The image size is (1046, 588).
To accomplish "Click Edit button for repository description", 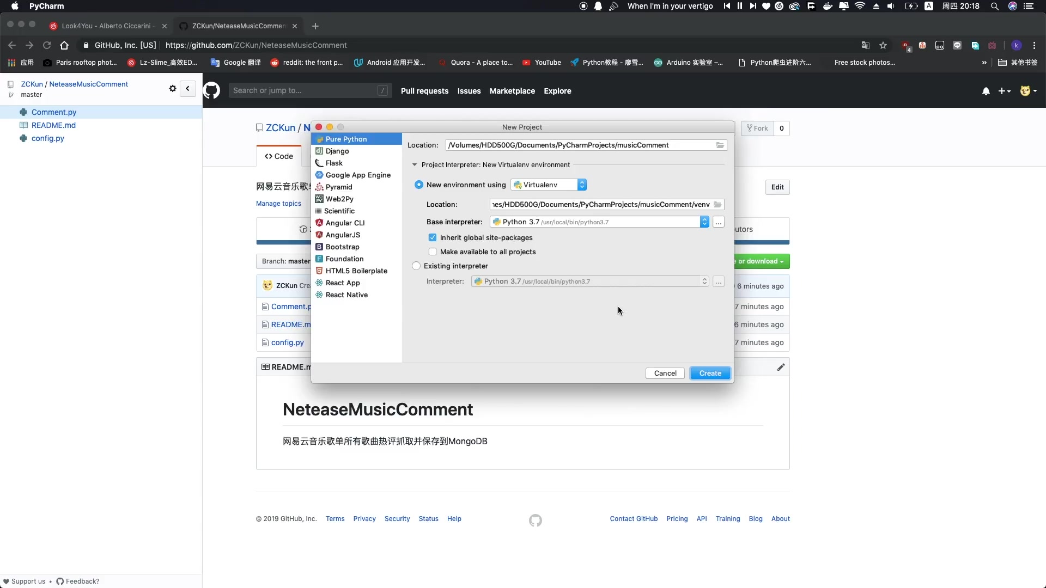I will (x=777, y=187).
